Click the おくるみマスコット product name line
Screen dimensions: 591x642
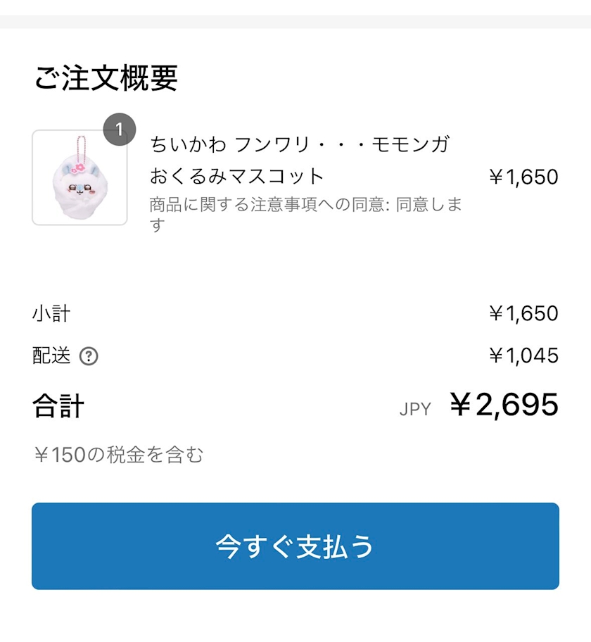[237, 175]
